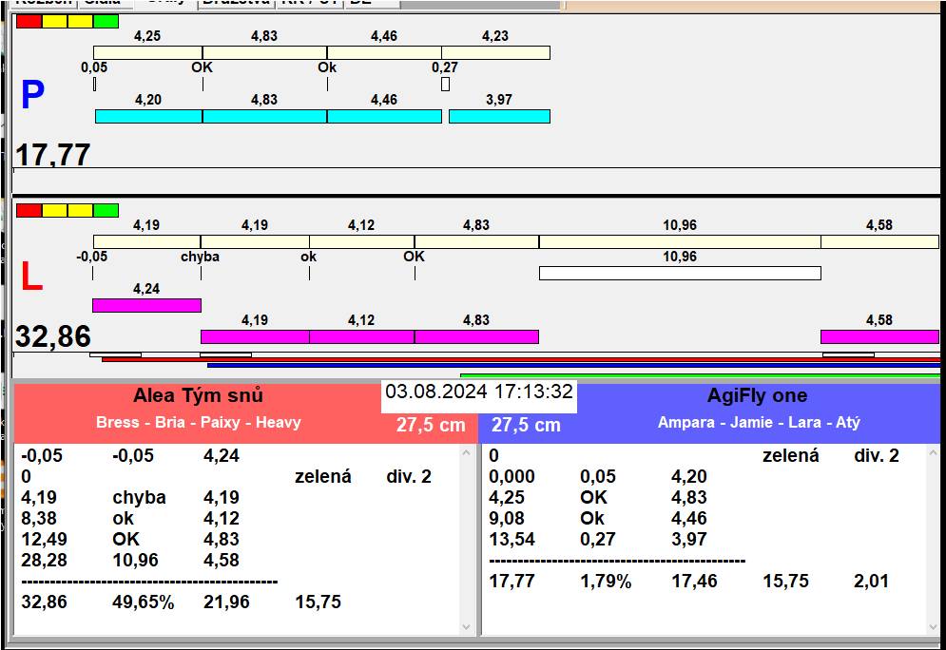Image resolution: width=946 pixels, height=650 pixels.
Task: Select the magenta 4,24 run bar
Action: coord(146,305)
